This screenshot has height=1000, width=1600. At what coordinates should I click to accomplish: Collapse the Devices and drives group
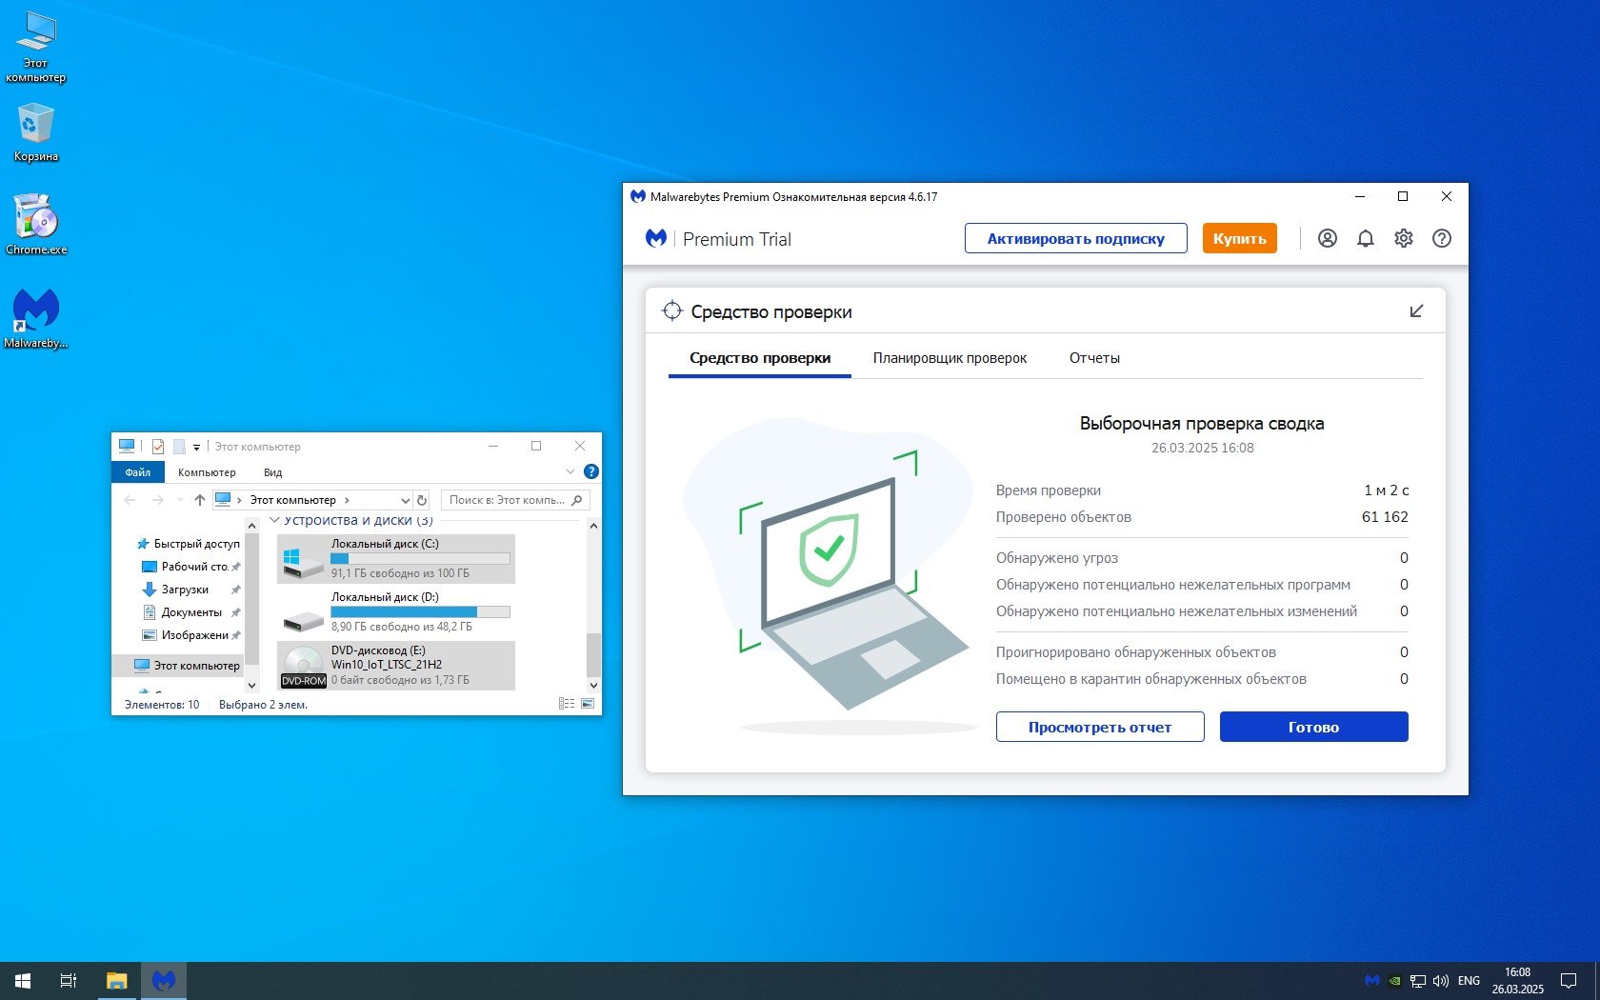click(x=274, y=520)
